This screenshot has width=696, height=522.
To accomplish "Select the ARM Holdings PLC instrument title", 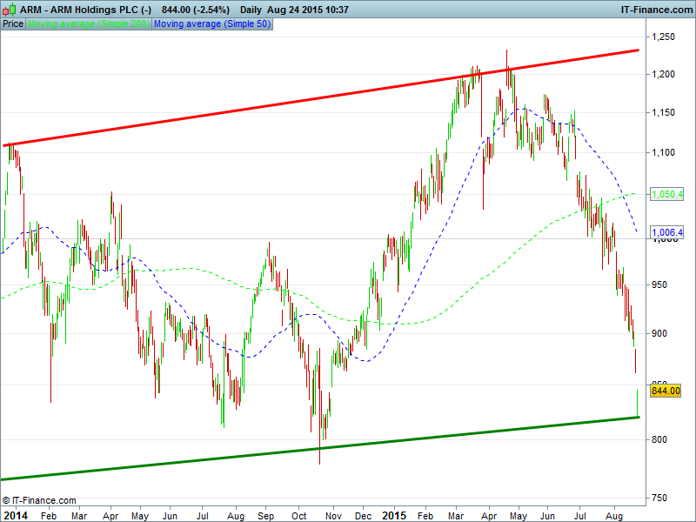I will tap(85, 10).
